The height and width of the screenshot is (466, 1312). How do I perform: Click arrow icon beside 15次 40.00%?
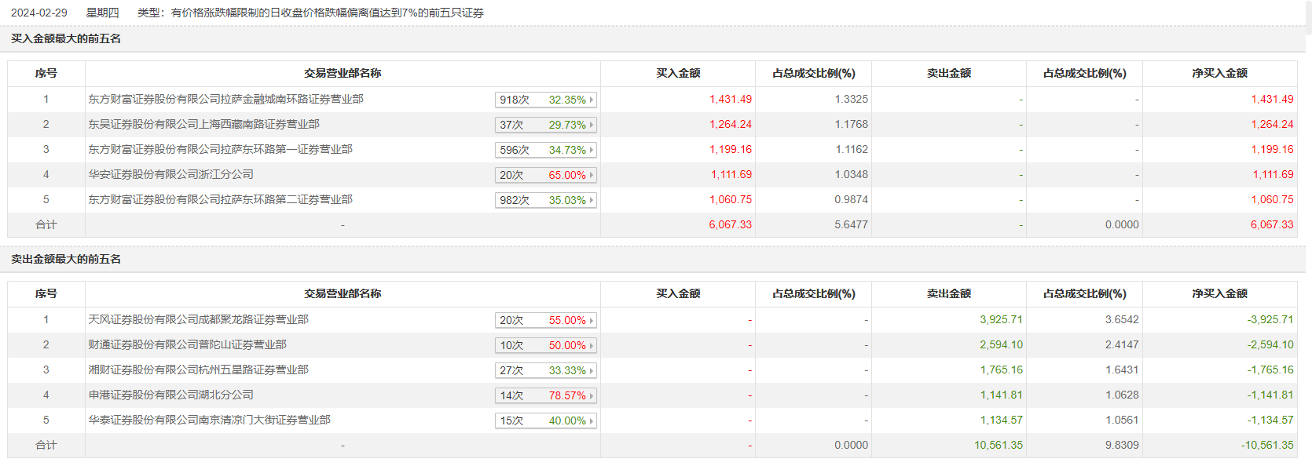(592, 420)
